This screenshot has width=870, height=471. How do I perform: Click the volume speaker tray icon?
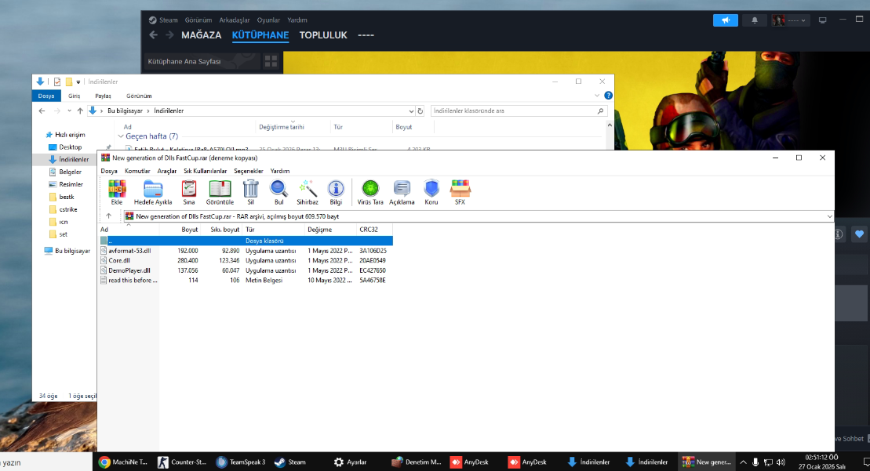[x=781, y=462]
